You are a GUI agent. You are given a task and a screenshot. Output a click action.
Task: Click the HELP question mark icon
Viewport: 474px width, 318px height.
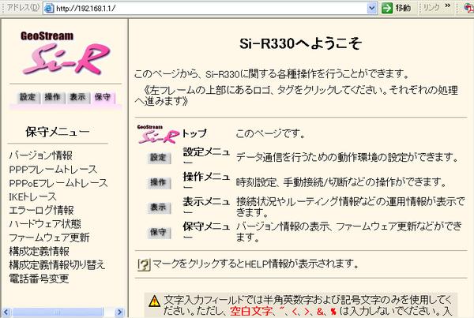click(144, 265)
